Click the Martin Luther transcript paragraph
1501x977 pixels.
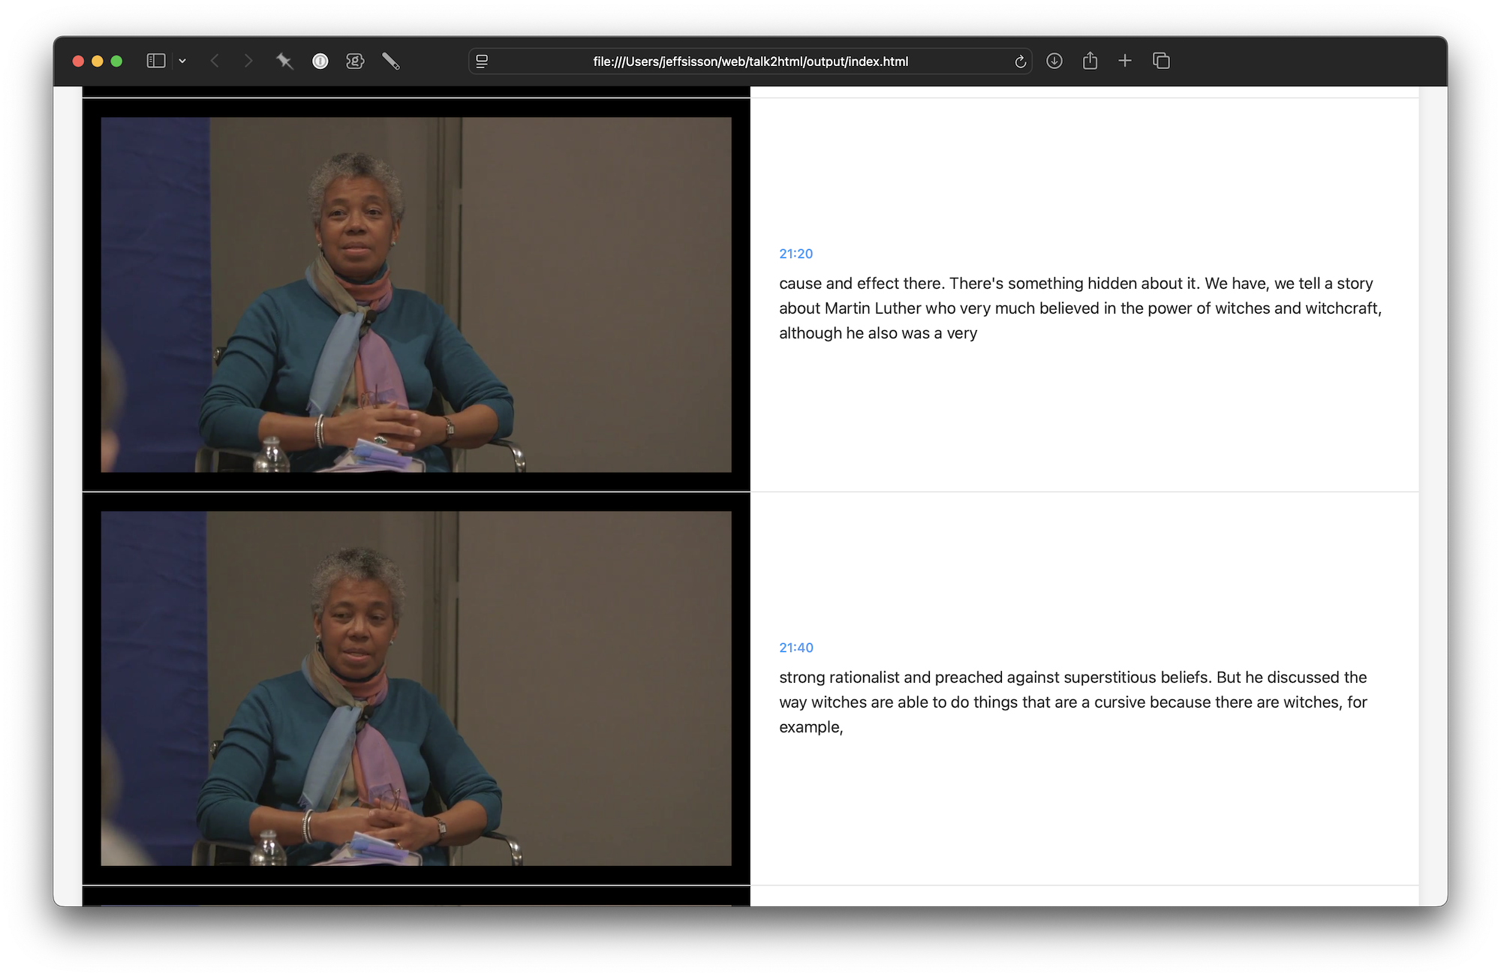1079,308
